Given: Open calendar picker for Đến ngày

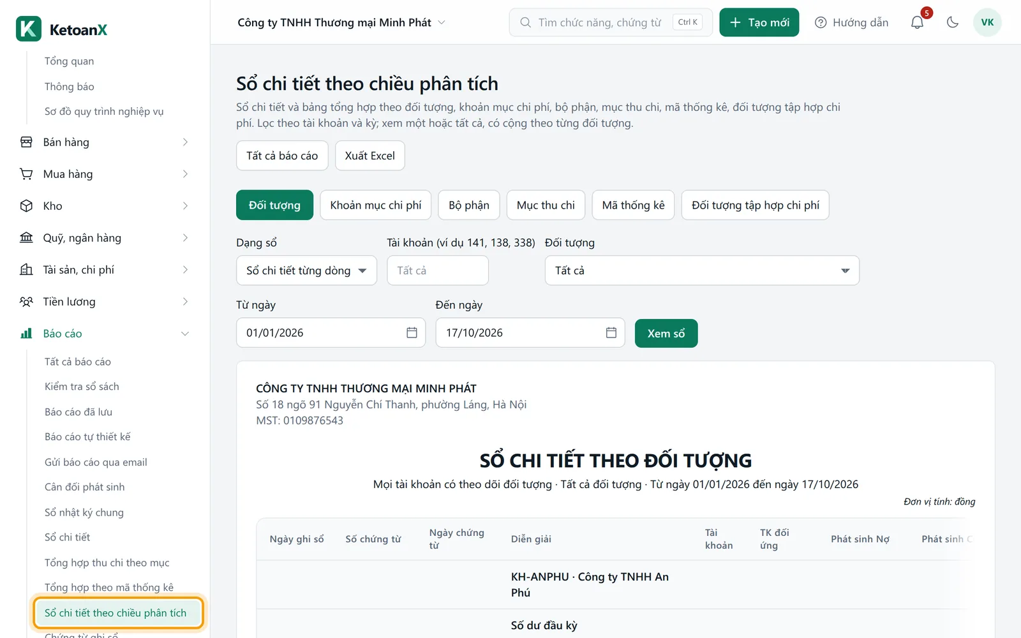Looking at the screenshot, I should coord(611,332).
